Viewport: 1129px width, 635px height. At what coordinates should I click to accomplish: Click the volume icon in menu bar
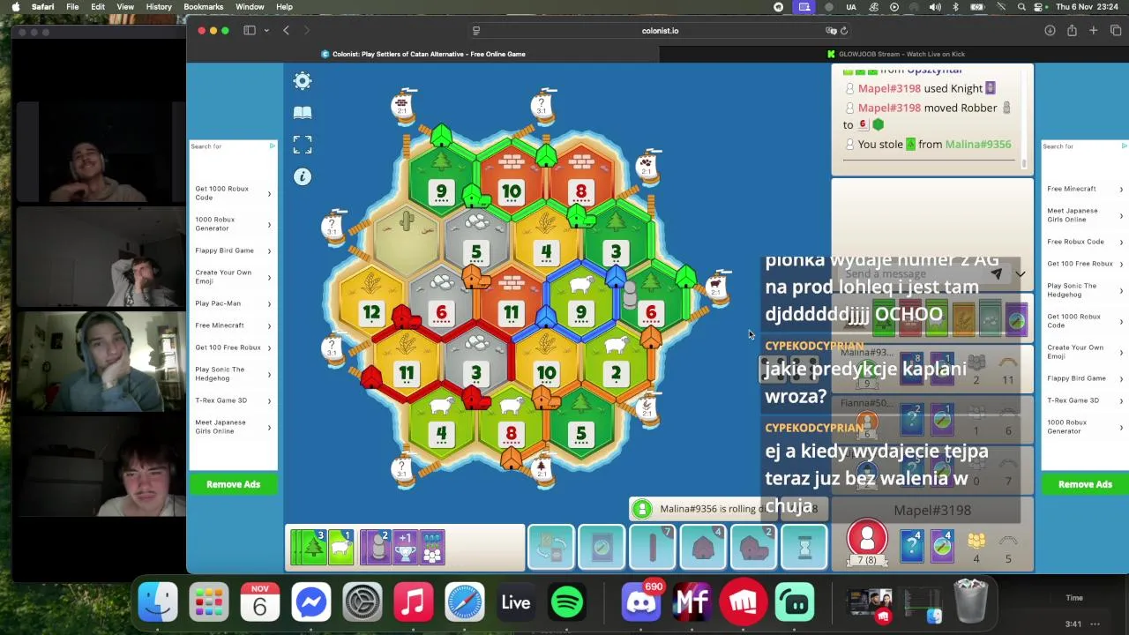coord(935,6)
